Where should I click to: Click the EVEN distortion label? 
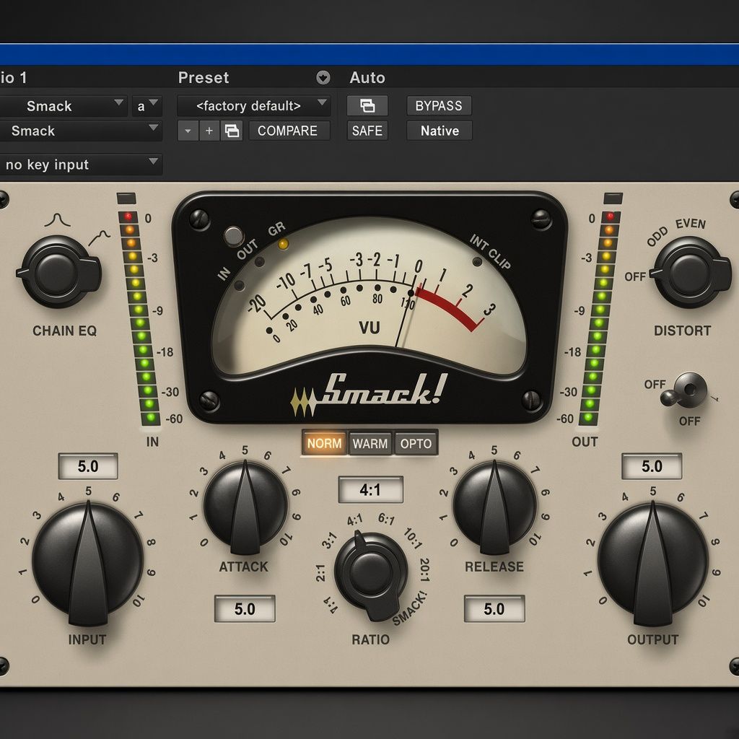[691, 223]
